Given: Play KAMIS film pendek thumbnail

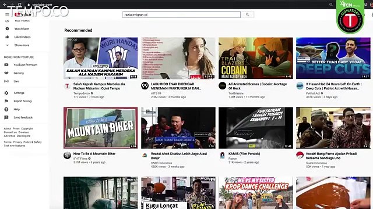Looking at the screenshot, I should [x=256, y=128].
